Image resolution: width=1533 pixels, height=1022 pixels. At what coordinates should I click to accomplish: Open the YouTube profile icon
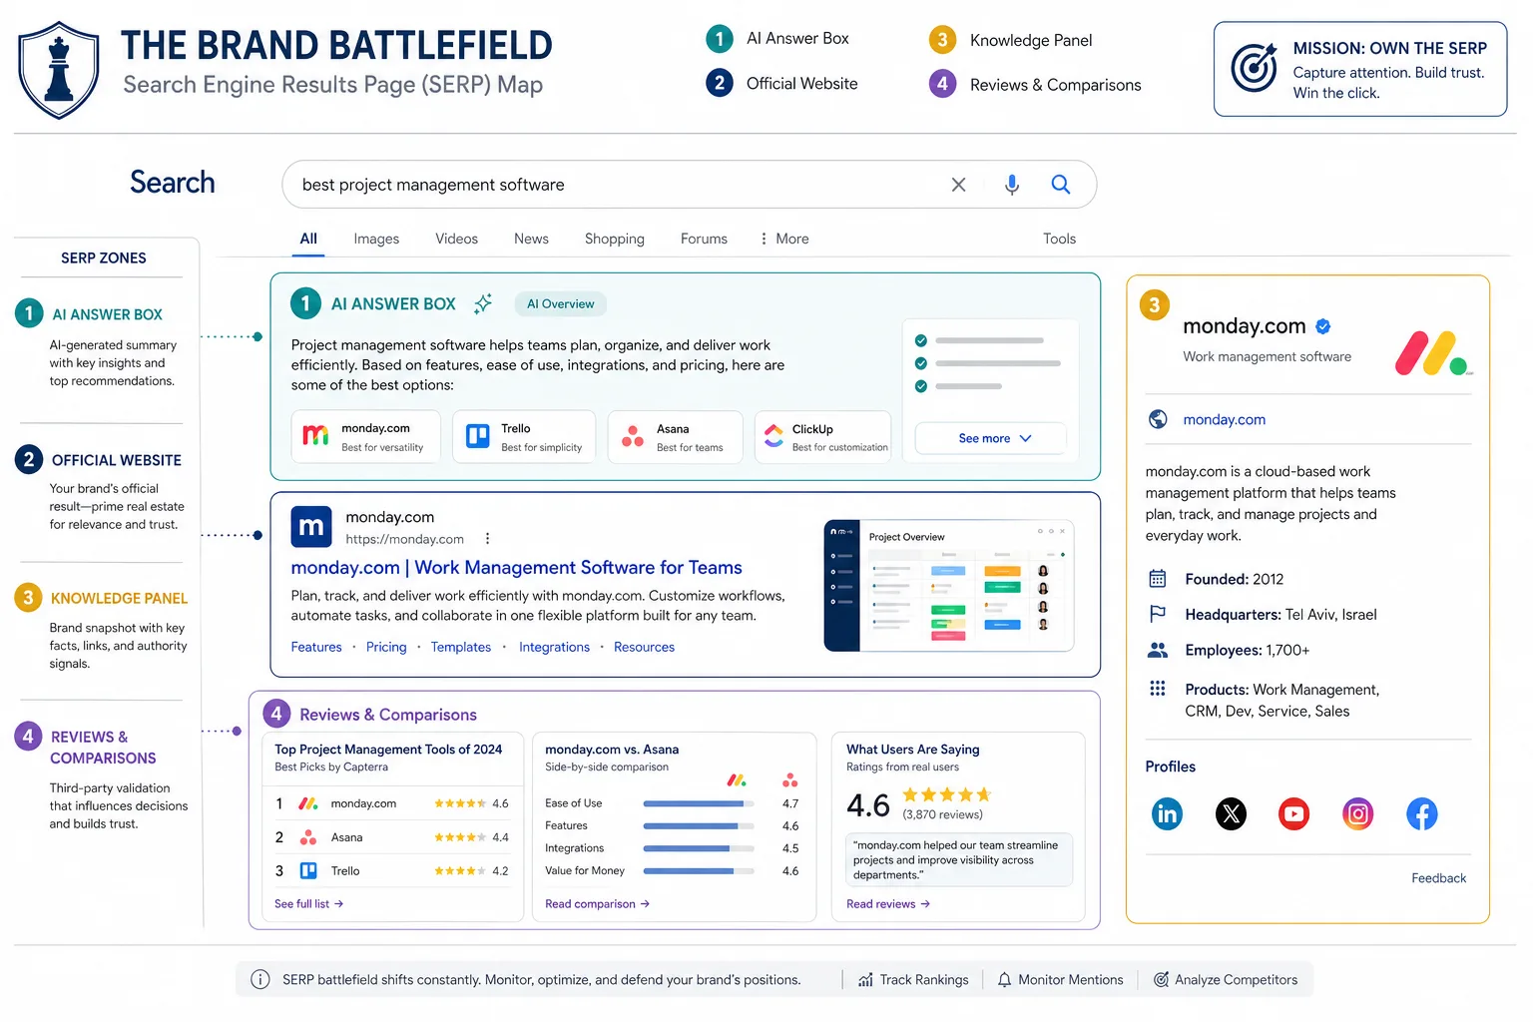click(x=1294, y=814)
